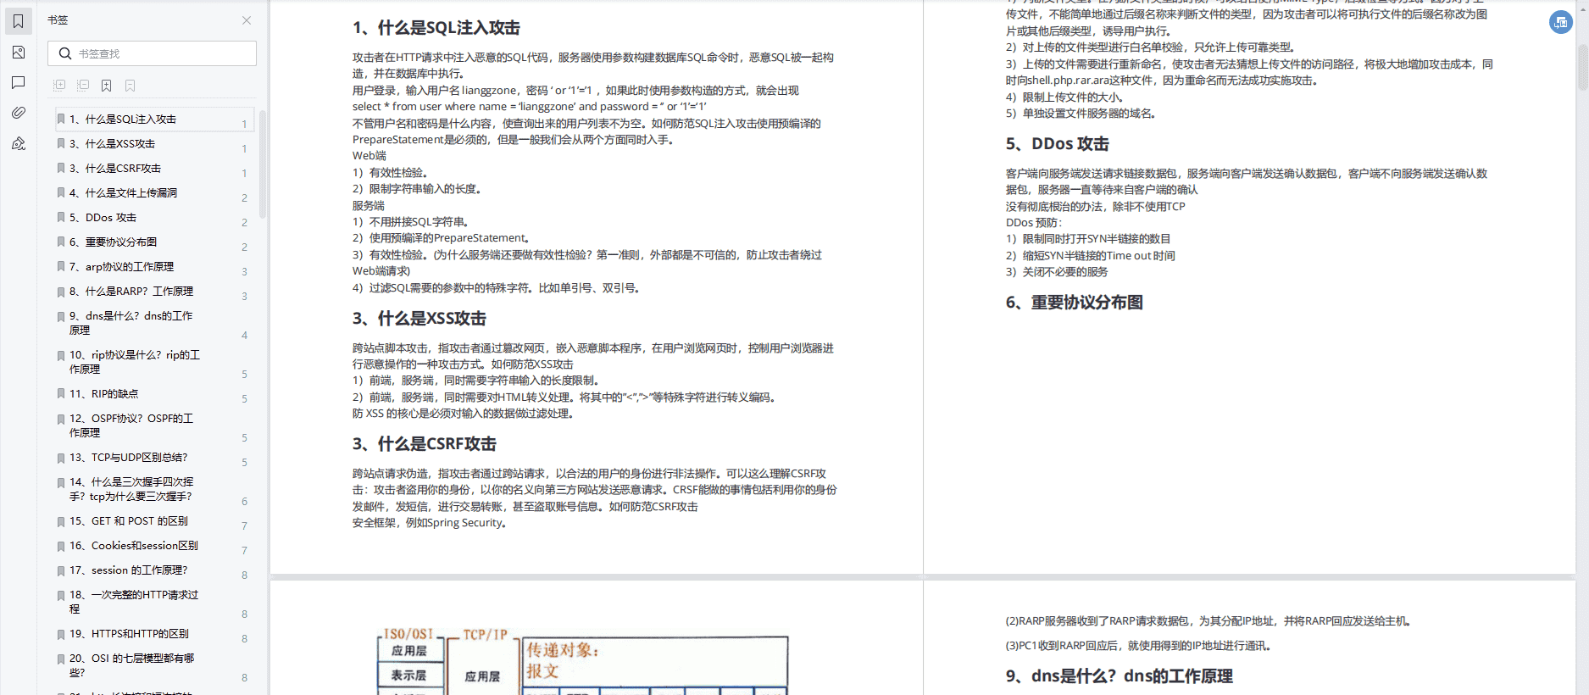Jump to bookmark 5、DDos 攻击
The image size is (1589, 695).
pos(111,218)
